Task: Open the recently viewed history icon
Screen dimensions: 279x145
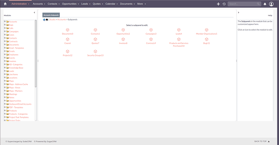Action: [x=224, y=4]
